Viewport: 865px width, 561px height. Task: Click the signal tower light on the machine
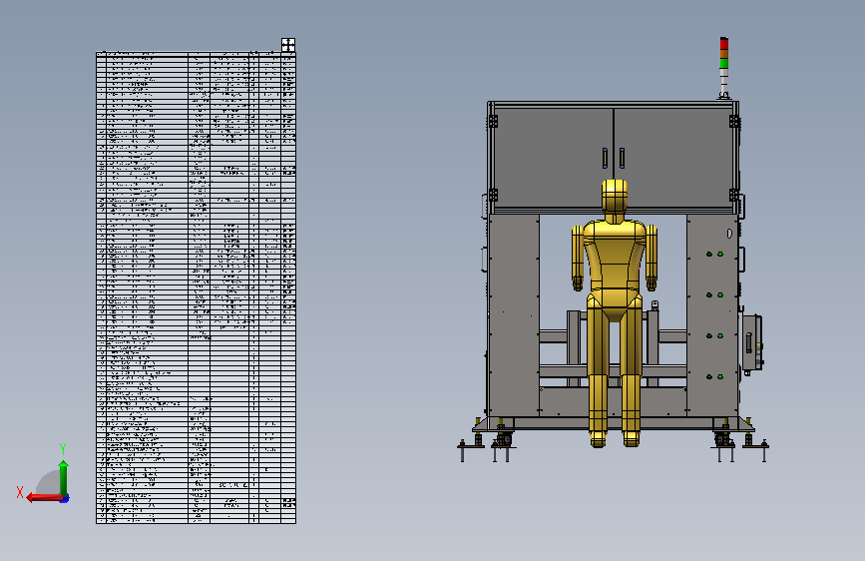pyautogui.click(x=723, y=67)
